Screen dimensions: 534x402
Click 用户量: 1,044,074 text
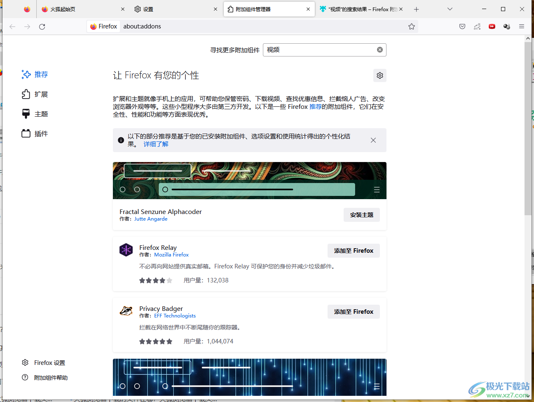[x=208, y=341]
